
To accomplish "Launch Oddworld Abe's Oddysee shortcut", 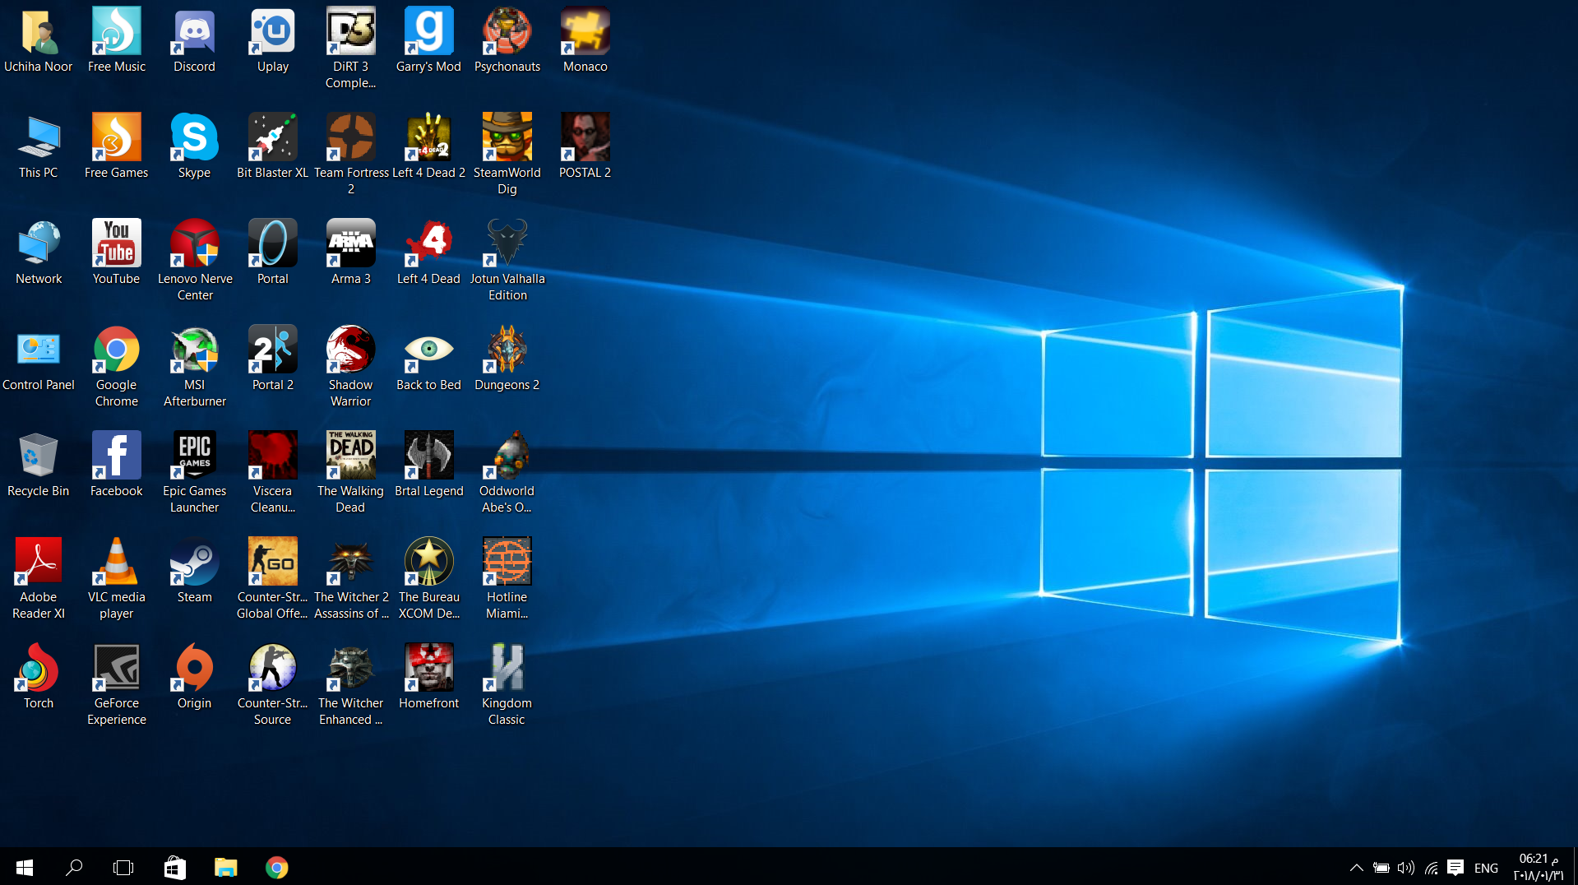I will pyautogui.click(x=507, y=456).
